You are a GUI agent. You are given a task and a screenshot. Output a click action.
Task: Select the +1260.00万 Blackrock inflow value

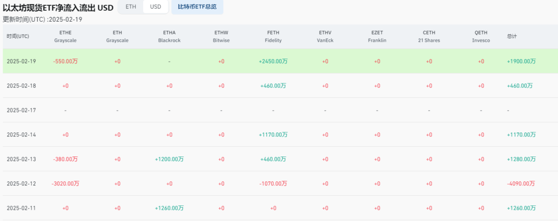(x=169, y=208)
